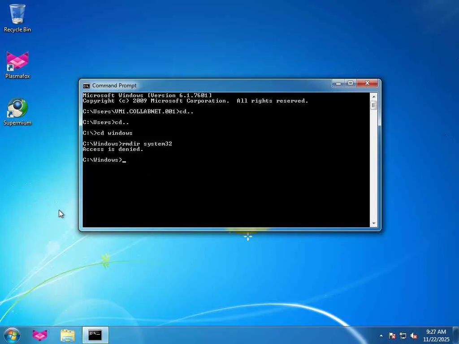Click the network status tray icon

tap(403, 335)
